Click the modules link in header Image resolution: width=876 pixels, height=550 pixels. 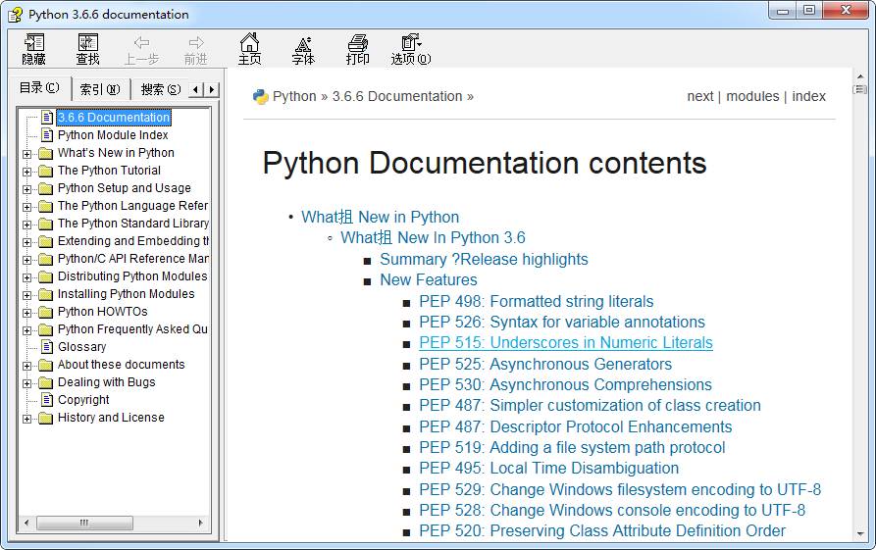(x=752, y=96)
